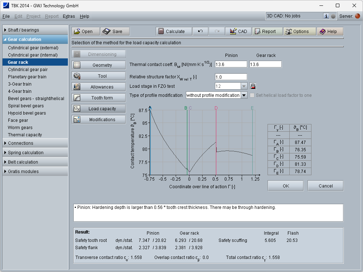Check 'Set helical load factor to one'

pos(252,95)
